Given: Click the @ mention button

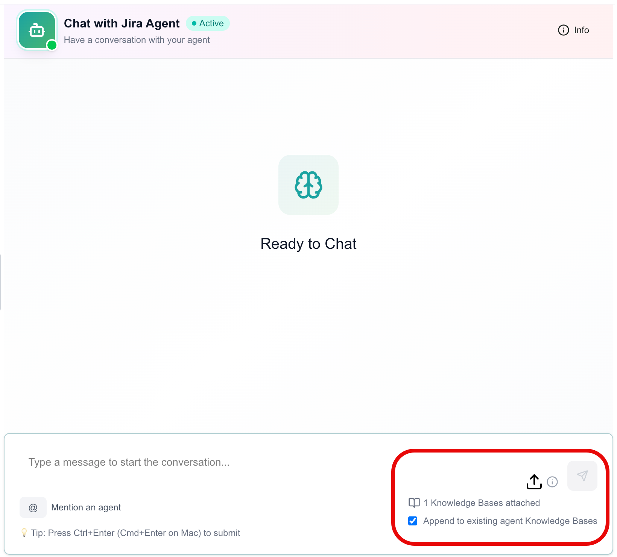Looking at the screenshot, I should [33, 507].
